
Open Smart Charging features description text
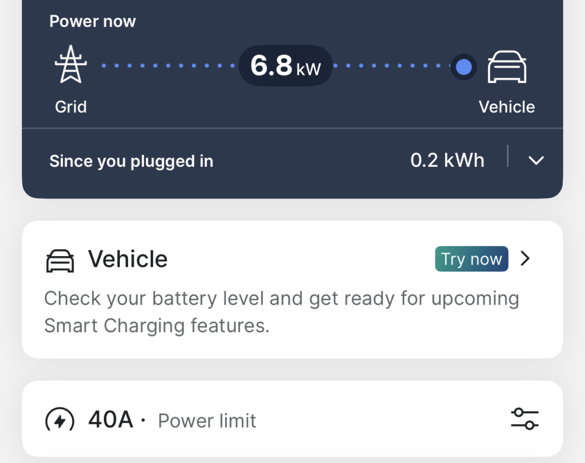(x=282, y=312)
